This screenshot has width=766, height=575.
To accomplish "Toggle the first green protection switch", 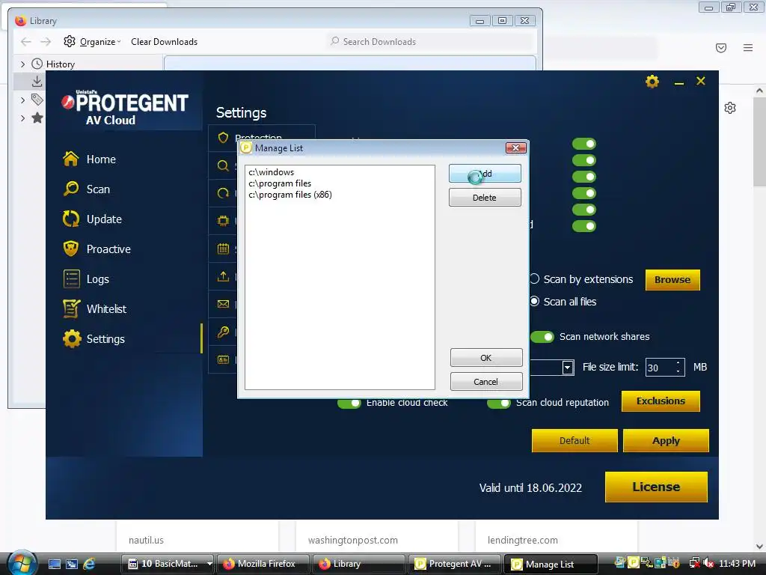I will 584,144.
